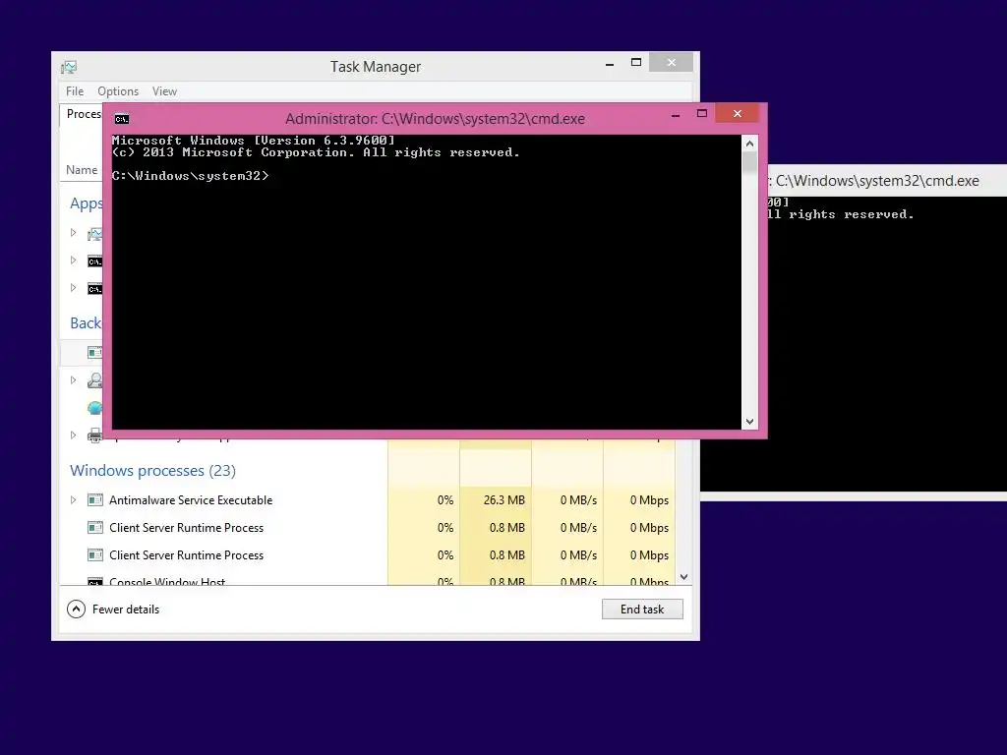Expand the Task Manager app entry under Apps
This screenshot has height=755, width=1007.
73,232
